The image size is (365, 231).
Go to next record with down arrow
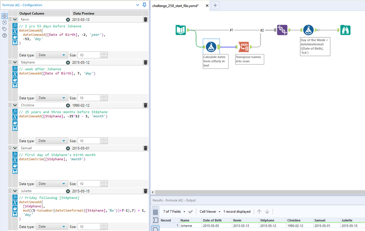[267, 211]
